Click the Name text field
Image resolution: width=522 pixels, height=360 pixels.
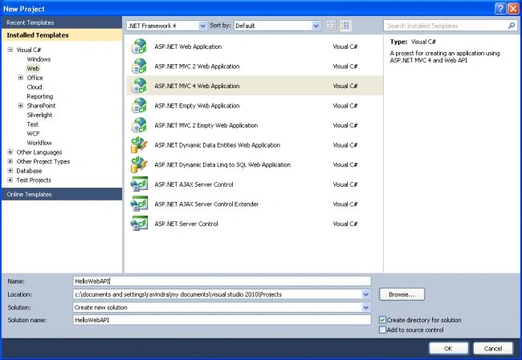click(x=222, y=281)
